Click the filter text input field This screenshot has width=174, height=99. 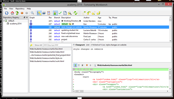tap(57, 45)
